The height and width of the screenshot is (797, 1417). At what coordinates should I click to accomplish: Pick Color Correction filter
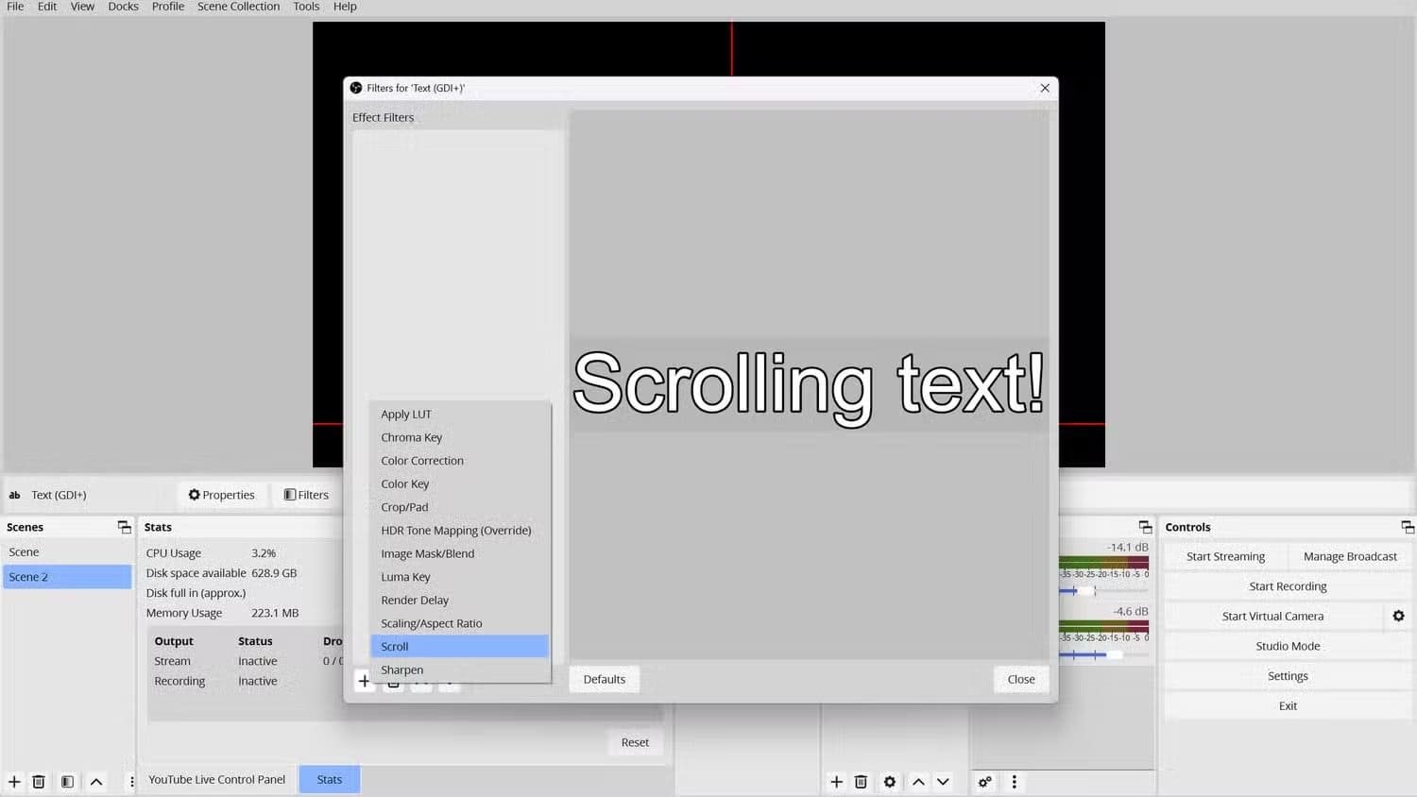pyautogui.click(x=460, y=461)
